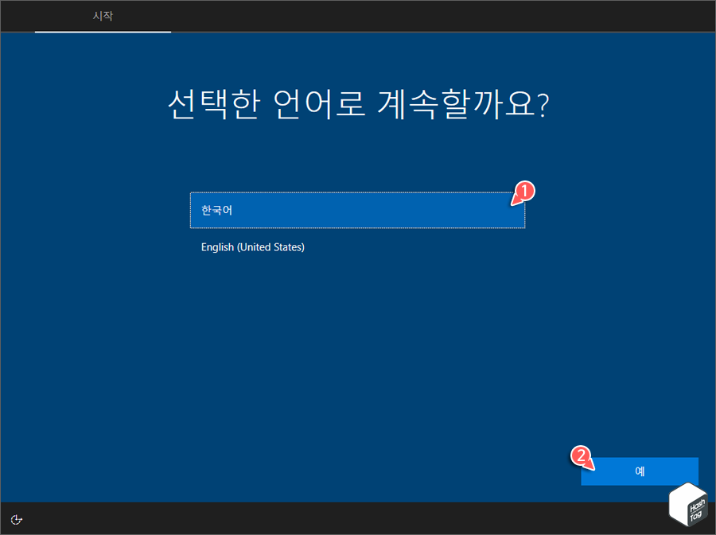
Task: Click the progress underline beneath 시작
Action: (103, 33)
